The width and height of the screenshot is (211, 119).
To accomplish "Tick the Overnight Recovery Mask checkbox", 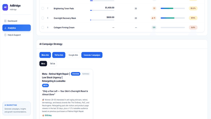I will [x=43, y=18].
